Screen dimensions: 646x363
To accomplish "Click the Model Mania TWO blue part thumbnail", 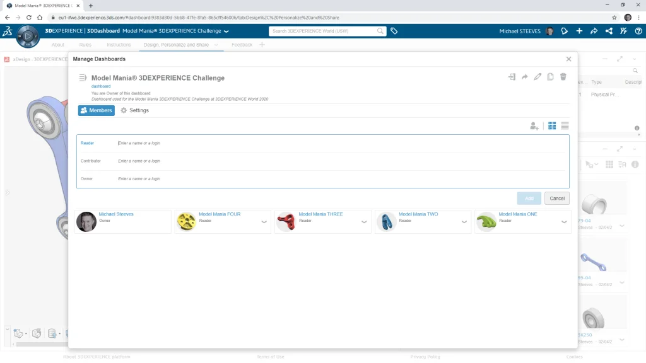I will (387, 222).
